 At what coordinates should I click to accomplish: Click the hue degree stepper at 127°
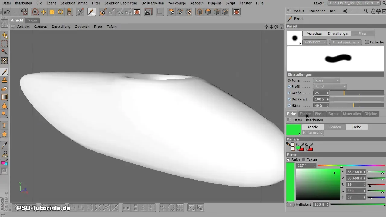tap(315, 165)
